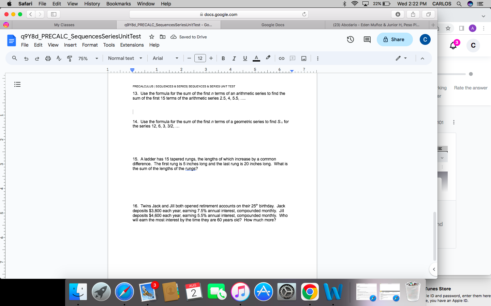This screenshot has height=306, width=491.
Task: Print the document
Action: point(48,58)
